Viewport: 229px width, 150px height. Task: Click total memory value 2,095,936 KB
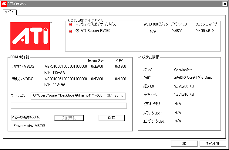184,86
